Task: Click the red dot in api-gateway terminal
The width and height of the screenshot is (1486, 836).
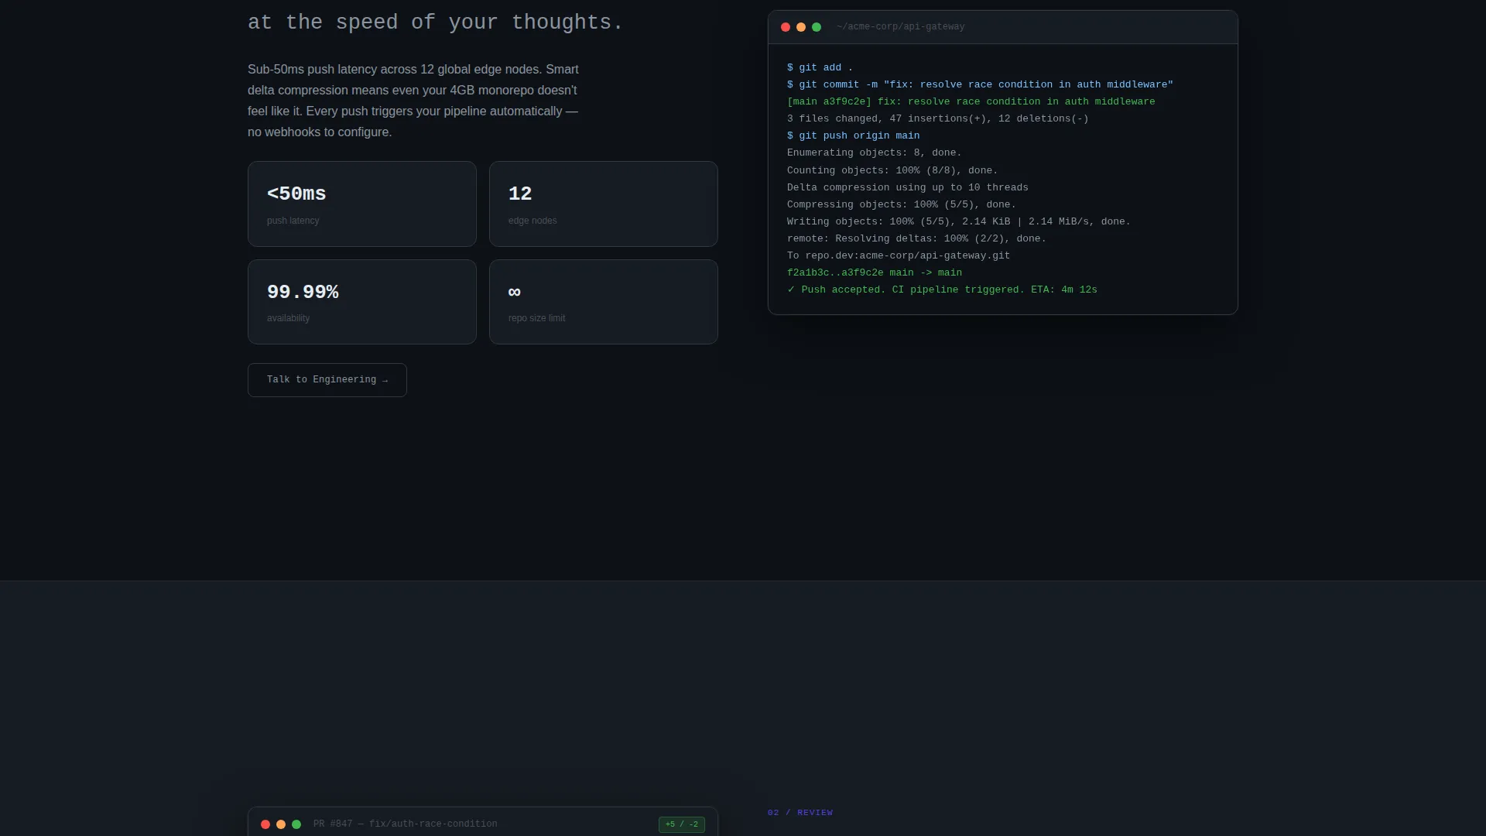Action: coord(786,27)
